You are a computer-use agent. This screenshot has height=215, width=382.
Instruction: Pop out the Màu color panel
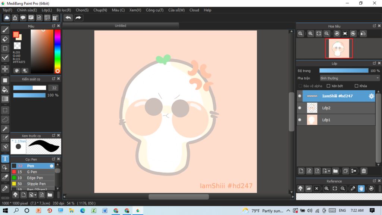[54, 26]
